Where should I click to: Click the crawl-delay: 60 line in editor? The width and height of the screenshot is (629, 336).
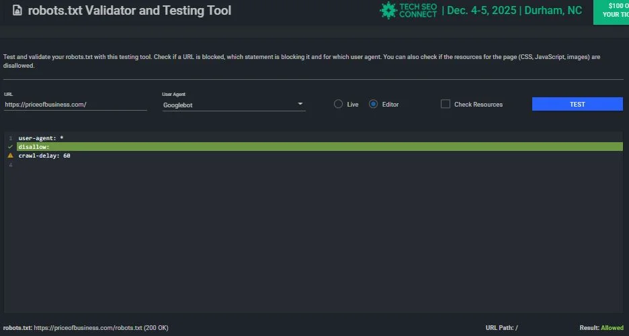click(320, 156)
